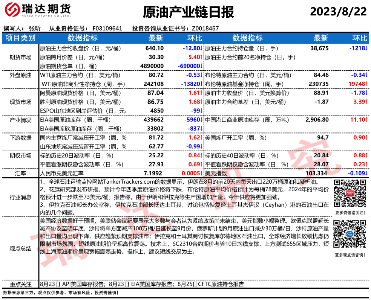The height and width of the screenshot is (300, 371).
Task: Select the 期权市场 category label
Action: (x=20, y=155)
